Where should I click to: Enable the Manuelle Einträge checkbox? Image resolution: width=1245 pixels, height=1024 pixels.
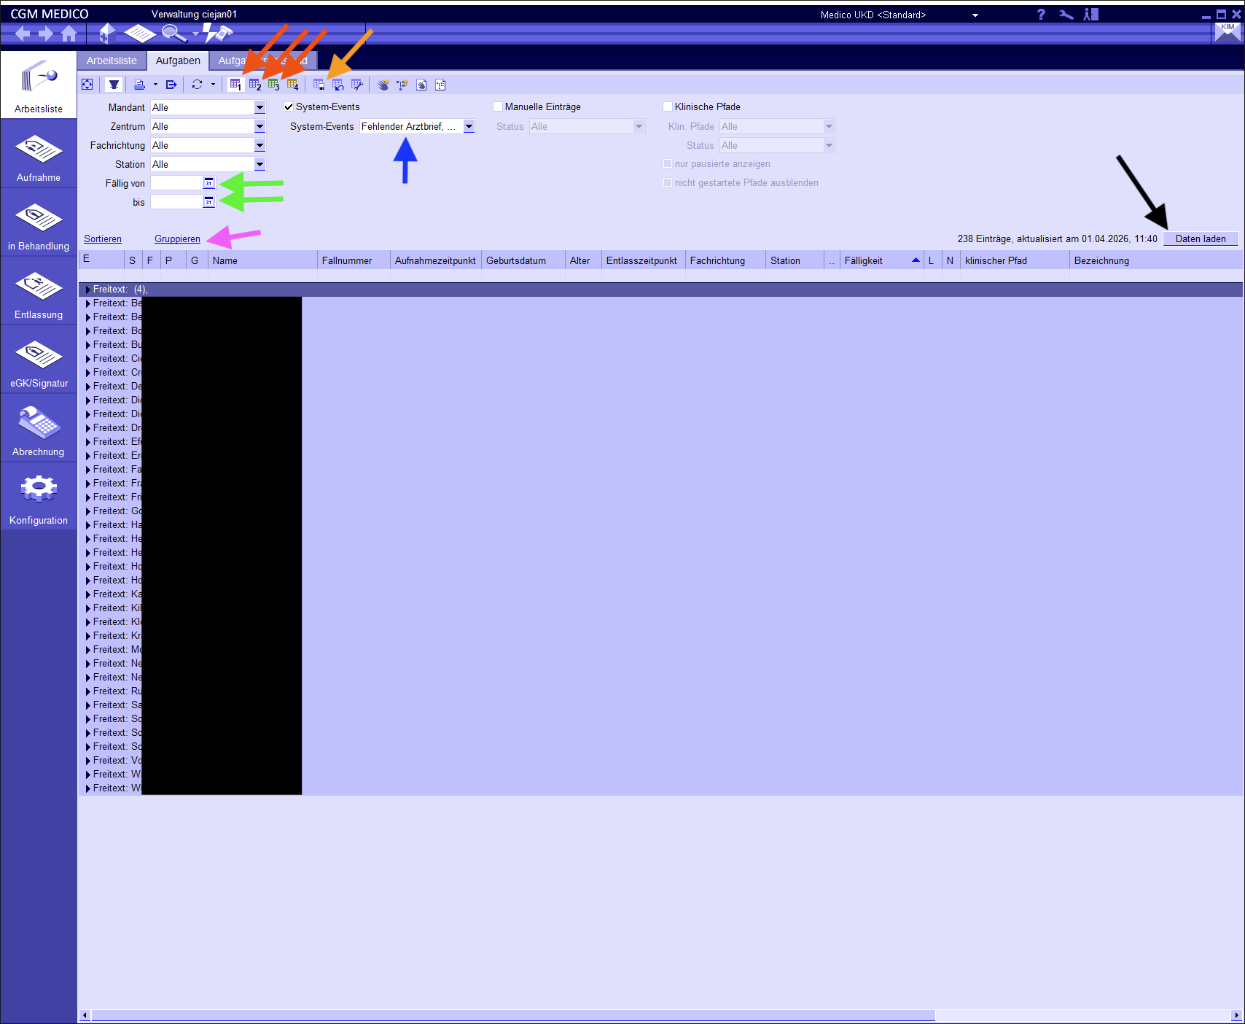[498, 106]
